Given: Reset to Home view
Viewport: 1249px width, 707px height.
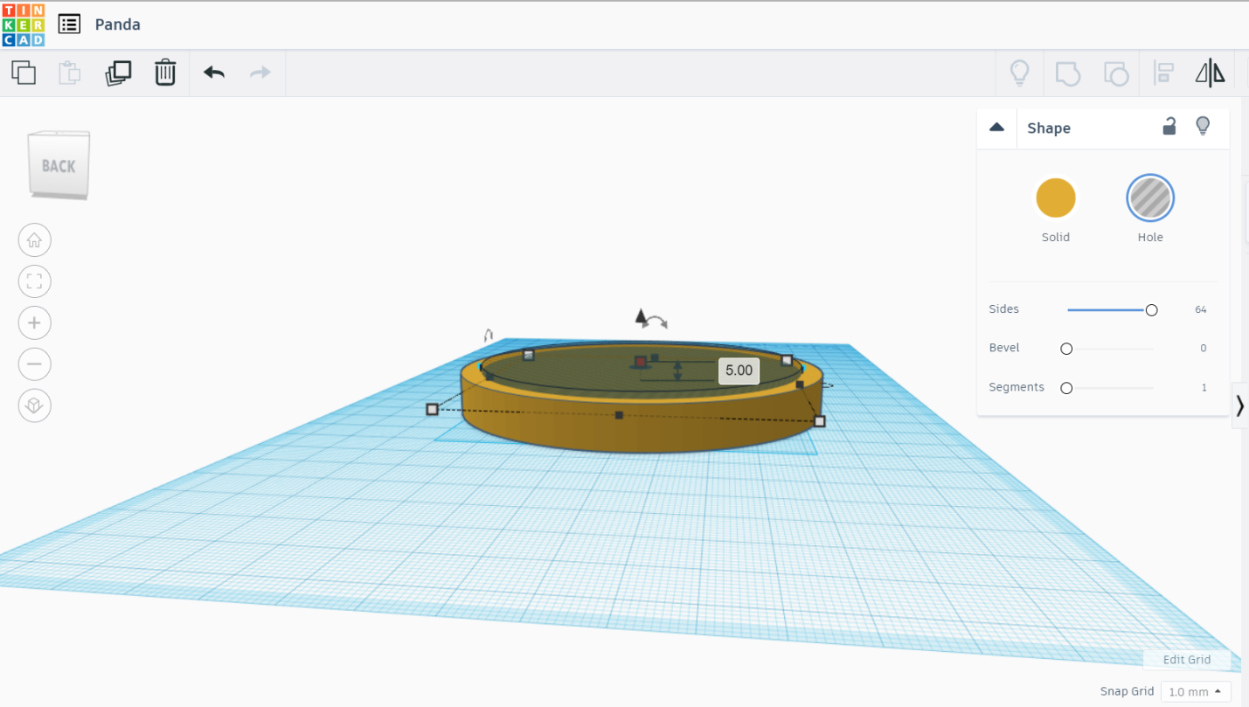Looking at the screenshot, I should pyautogui.click(x=34, y=239).
